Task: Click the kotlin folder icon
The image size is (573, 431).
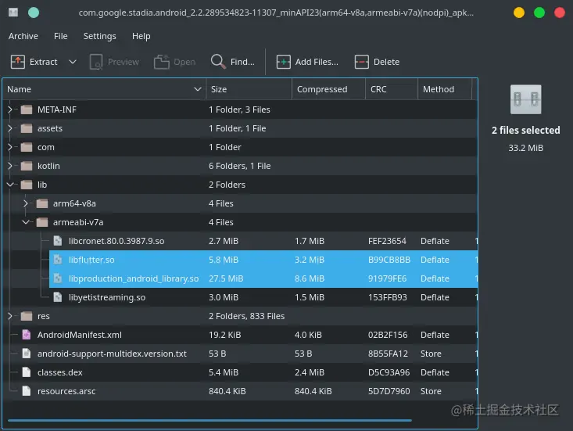Action: point(27,166)
